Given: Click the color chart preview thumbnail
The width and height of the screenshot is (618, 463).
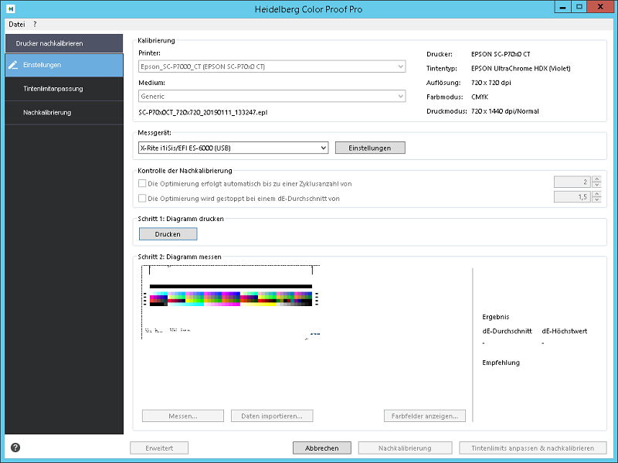Looking at the screenshot, I should tap(230, 302).
